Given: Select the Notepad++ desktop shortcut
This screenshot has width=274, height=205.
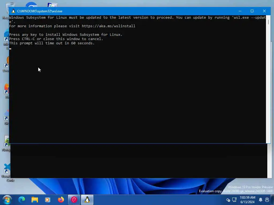Looking at the screenshot, I should pyautogui.click(x=6, y=143).
